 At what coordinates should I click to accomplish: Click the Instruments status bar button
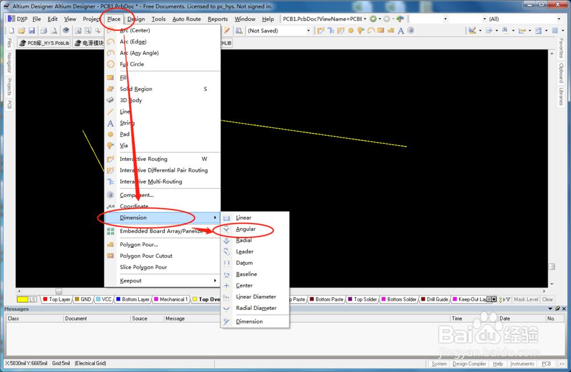(x=522, y=363)
